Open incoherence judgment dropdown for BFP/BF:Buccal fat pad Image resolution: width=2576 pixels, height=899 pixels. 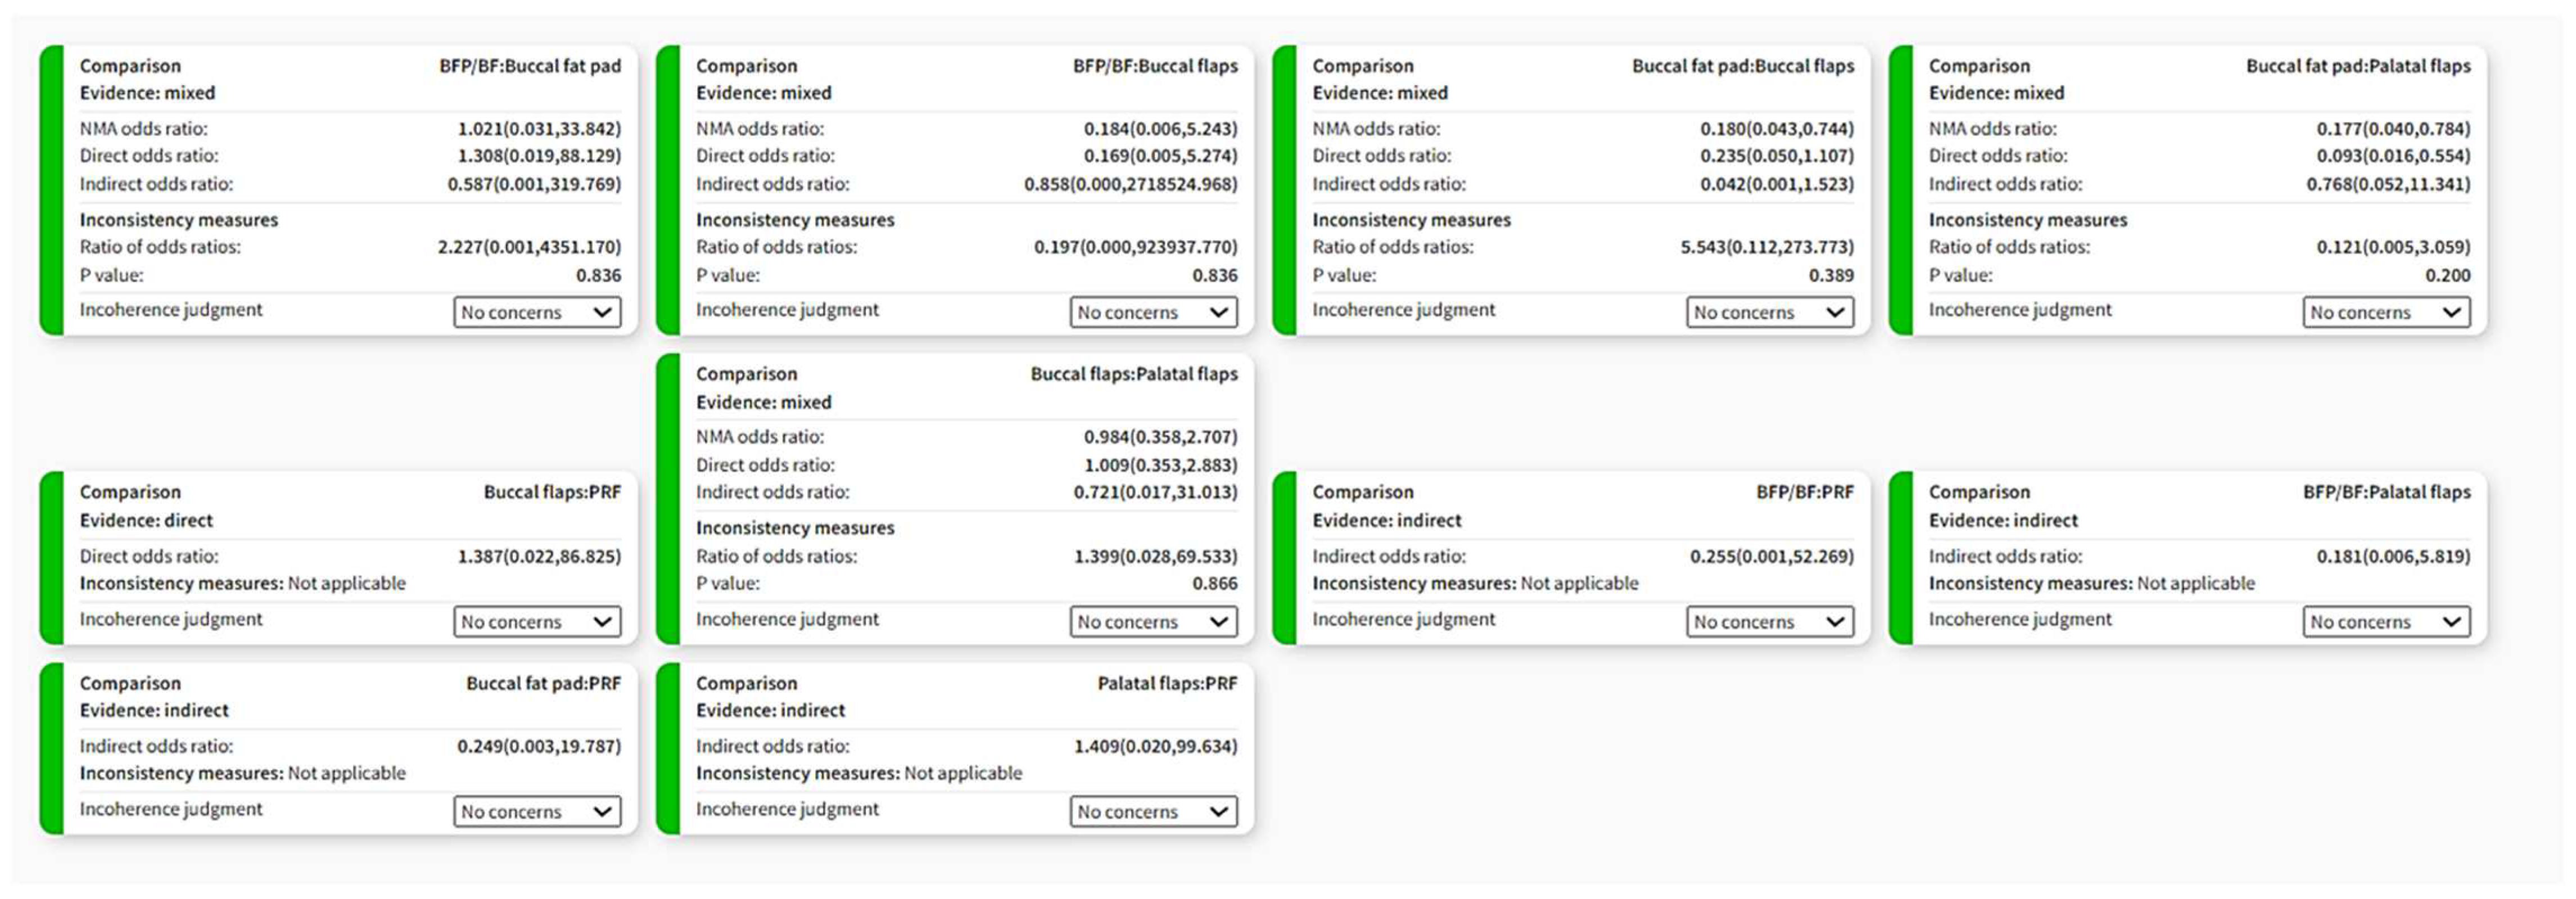pos(537,312)
